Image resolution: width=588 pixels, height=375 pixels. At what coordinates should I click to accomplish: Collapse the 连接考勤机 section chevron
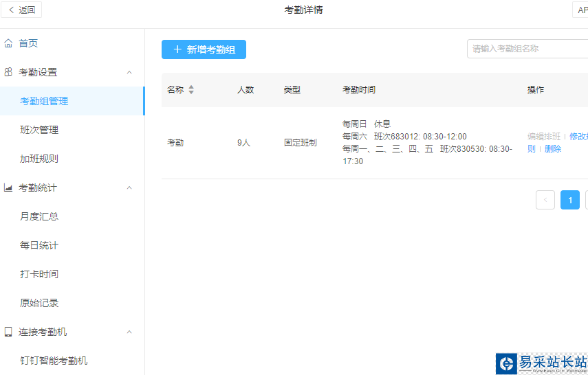click(129, 332)
